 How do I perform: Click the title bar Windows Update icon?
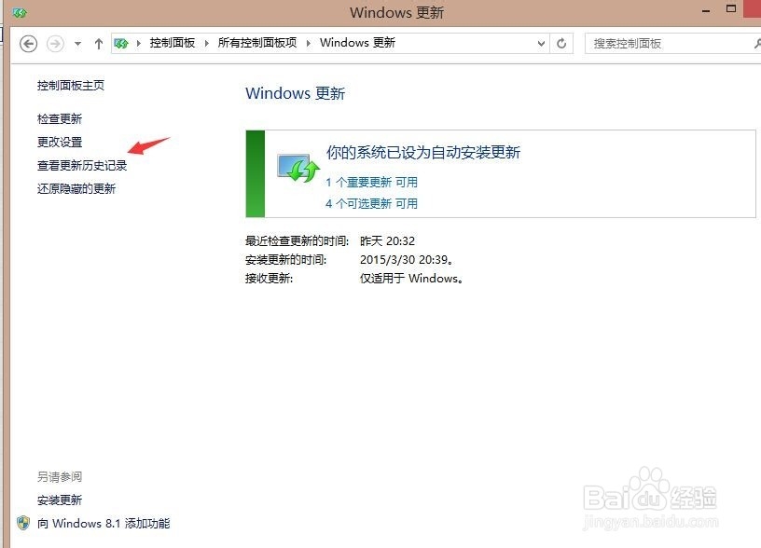(20, 13)
